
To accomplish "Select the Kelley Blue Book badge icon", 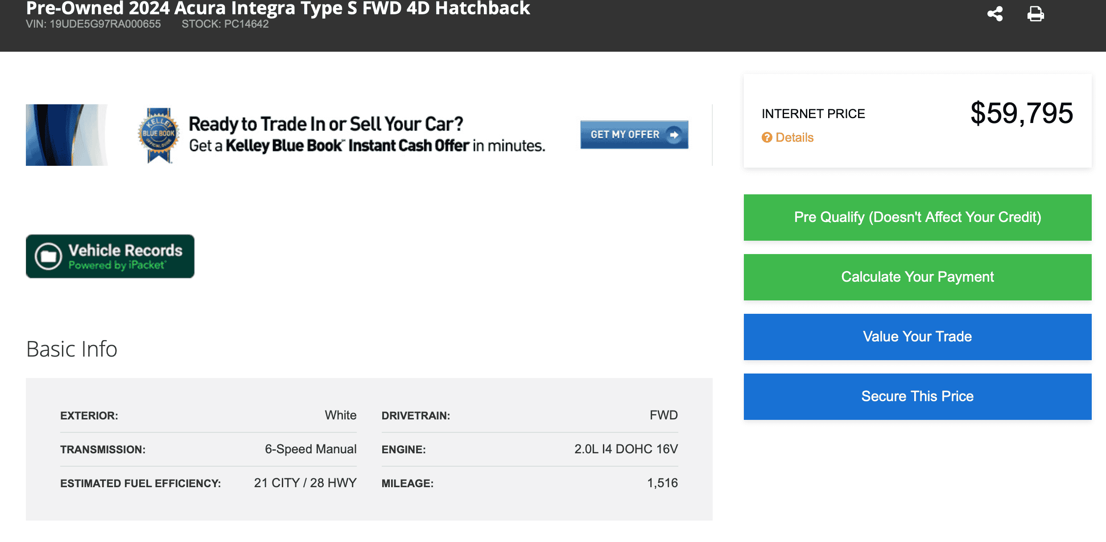I will [x=158, y=134].
